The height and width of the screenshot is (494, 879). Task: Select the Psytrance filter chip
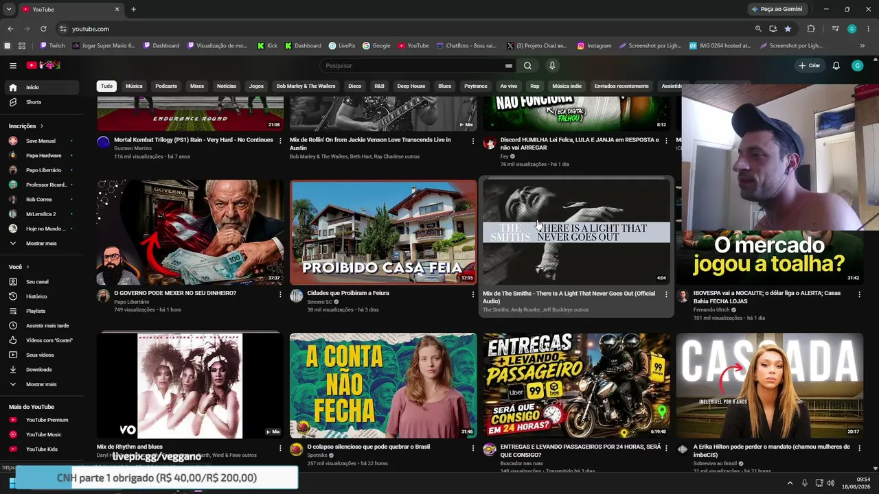476,86
